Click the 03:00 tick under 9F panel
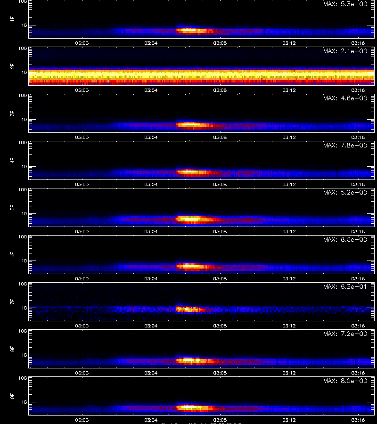 pyautogui.click(x=82, y=420)
